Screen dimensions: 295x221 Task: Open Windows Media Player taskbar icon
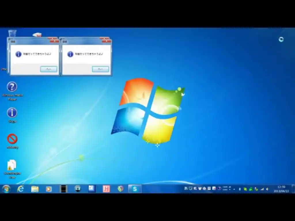pos(49,189)
